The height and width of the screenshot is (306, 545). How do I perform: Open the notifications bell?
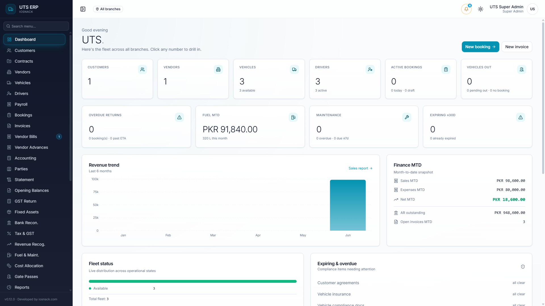click(x=466, y=9)
